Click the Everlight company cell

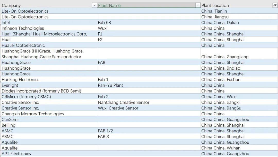coord(49,85)
